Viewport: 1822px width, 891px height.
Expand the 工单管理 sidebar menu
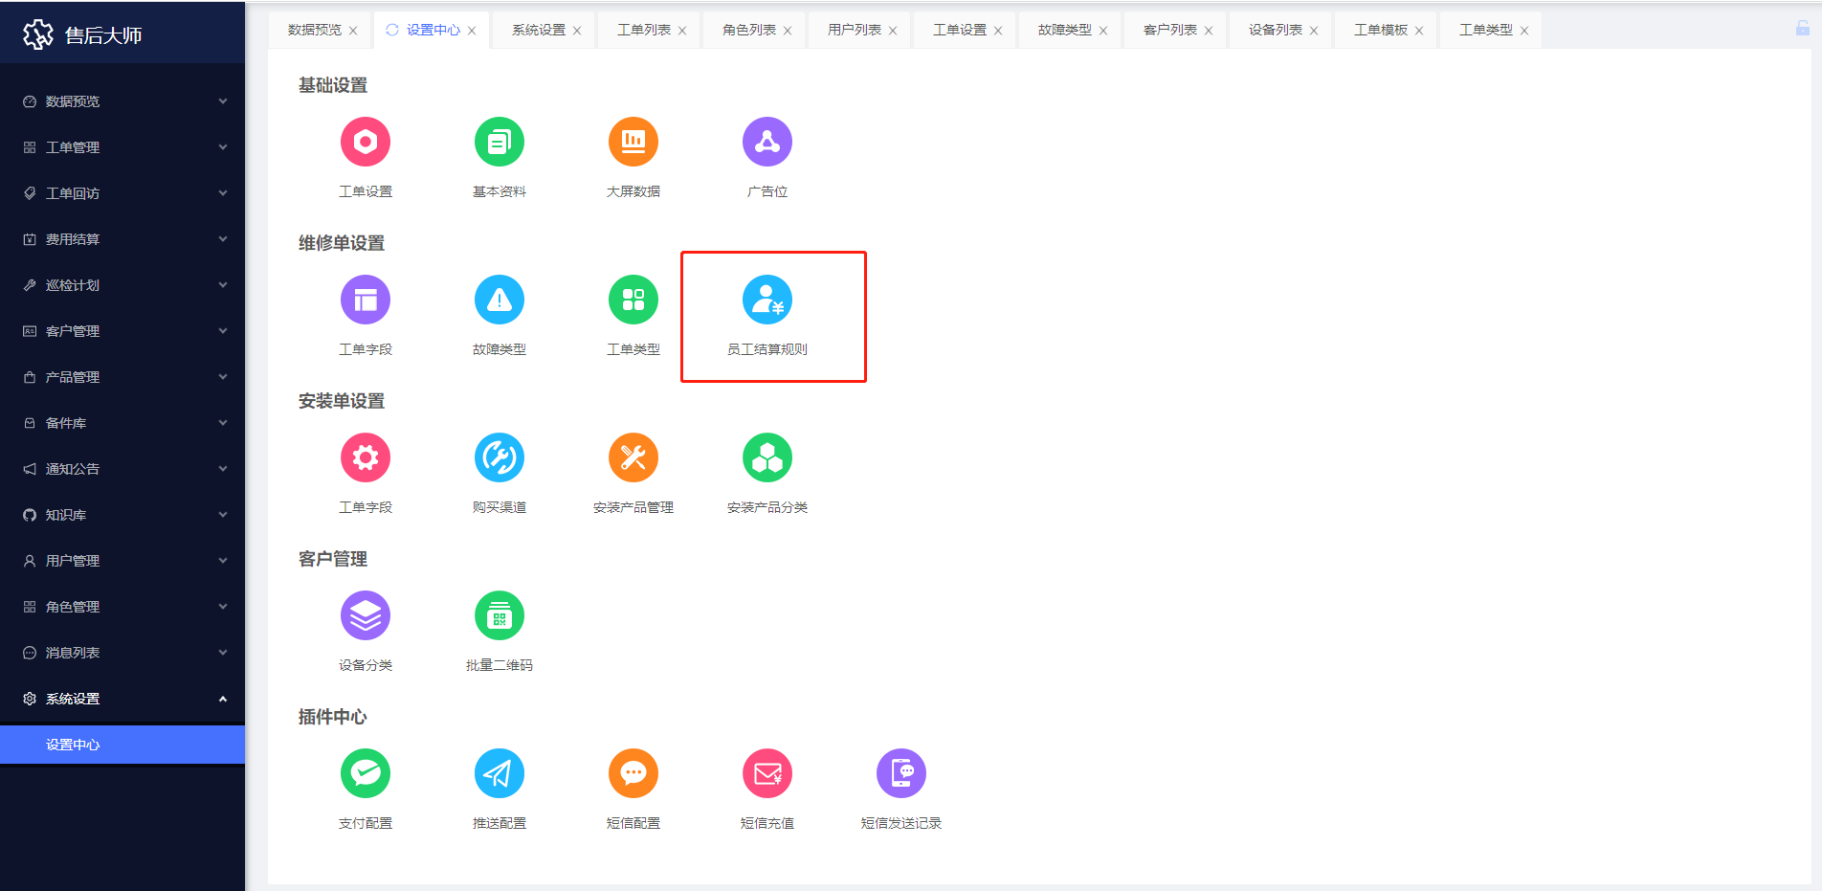pyautogui.click(x=122, y=147)
